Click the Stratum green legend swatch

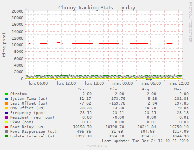click(7, 94)
